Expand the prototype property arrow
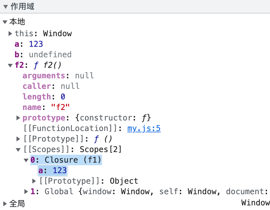This screenshot has height=210, width=270. click(x=18, y=118)
